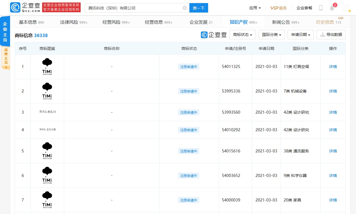The image size is (356, 214).
Task: Open 详情 for trademark 54000039
Action: pos(333,200)
